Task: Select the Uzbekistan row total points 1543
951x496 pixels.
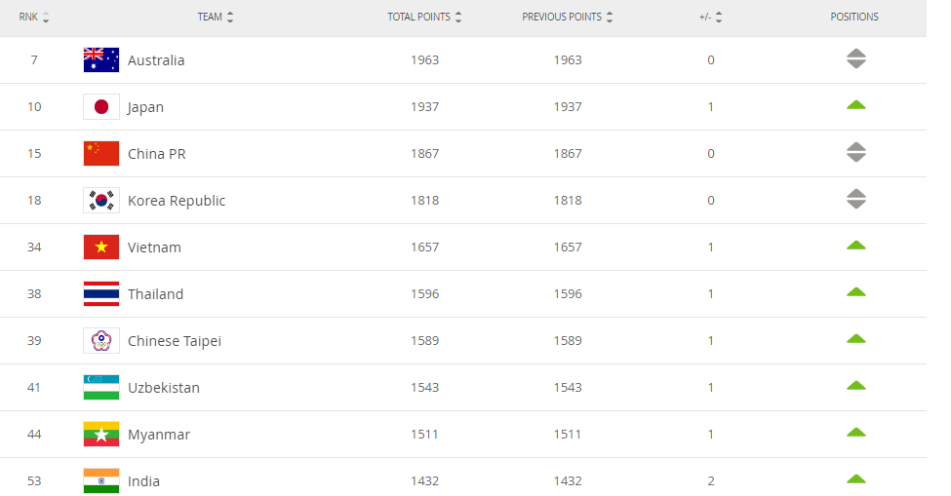Action: pos(424,388)
